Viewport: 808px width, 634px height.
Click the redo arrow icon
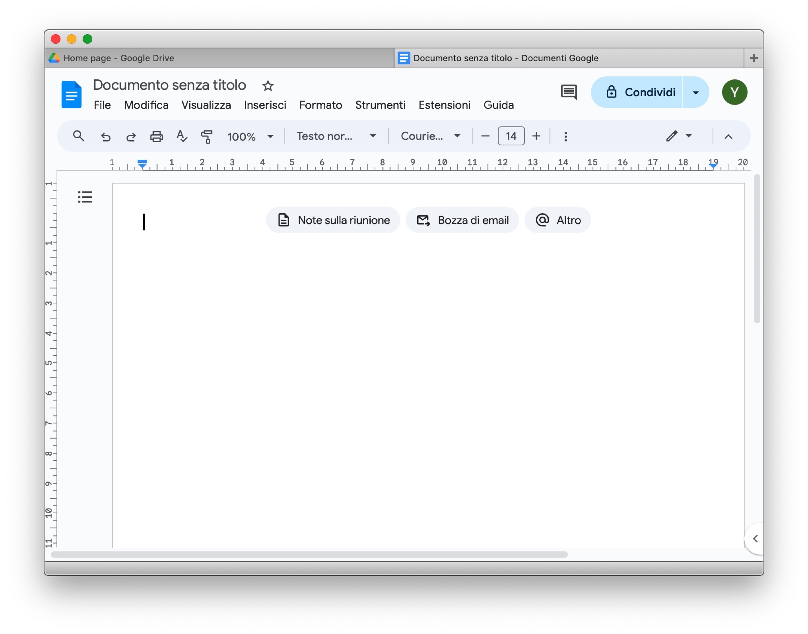[131, 137]
